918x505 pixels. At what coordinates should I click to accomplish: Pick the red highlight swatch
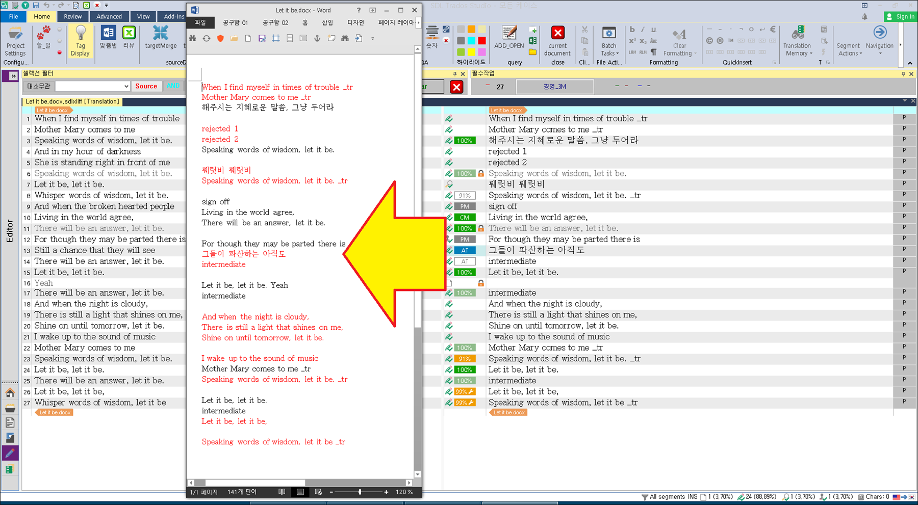pos(482,41)
